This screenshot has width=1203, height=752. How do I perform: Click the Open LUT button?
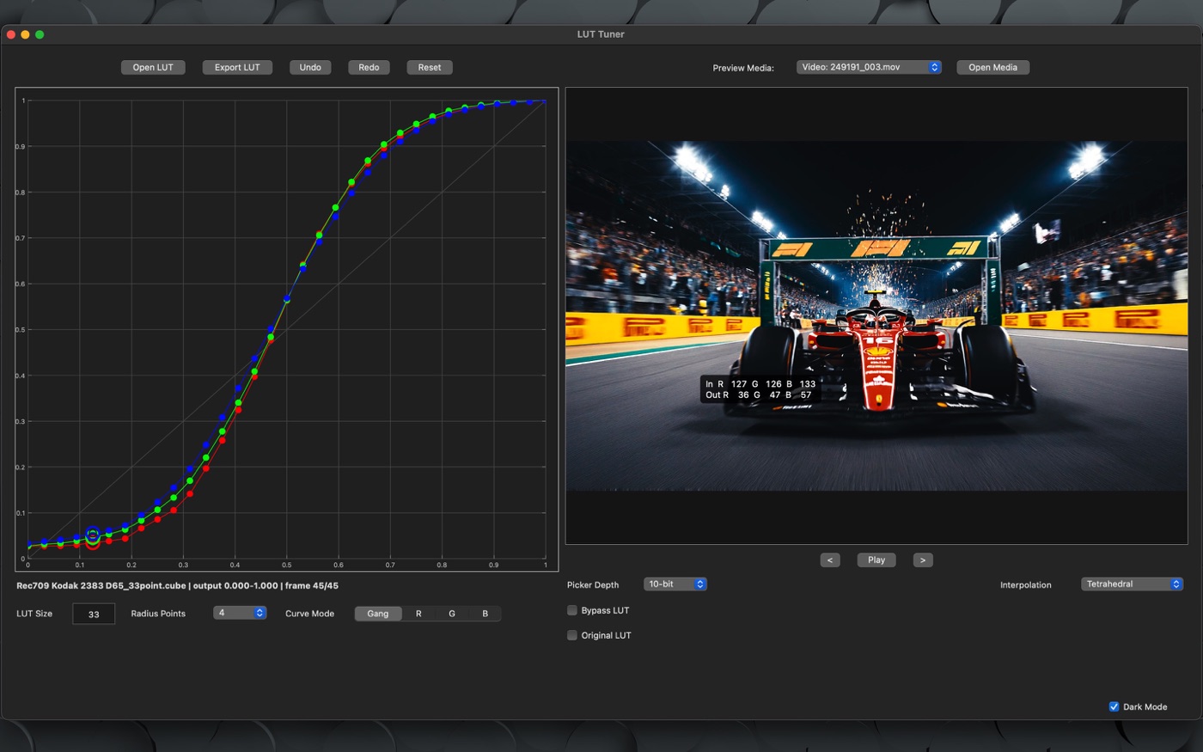[153, 67]
